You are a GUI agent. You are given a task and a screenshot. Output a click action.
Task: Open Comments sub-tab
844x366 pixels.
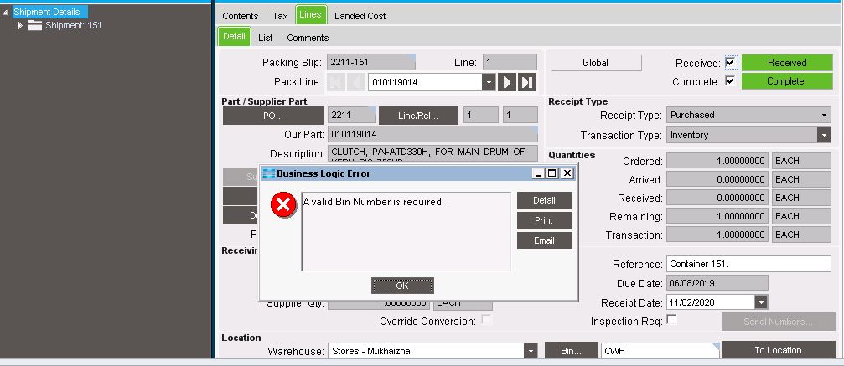point(308,38)
